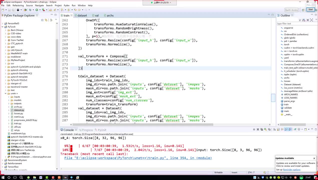Click the Reminder options link

292,170
